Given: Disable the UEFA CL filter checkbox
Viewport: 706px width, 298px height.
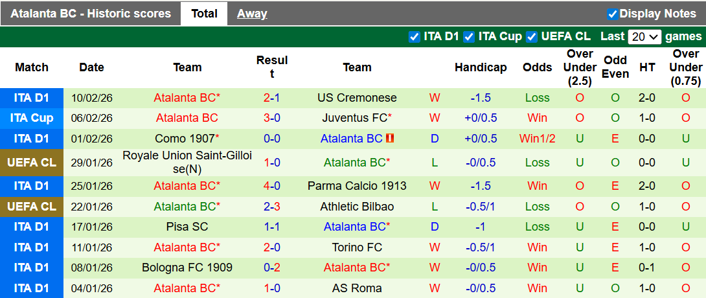Looking at the screenshot, I should tap(532, 37).
